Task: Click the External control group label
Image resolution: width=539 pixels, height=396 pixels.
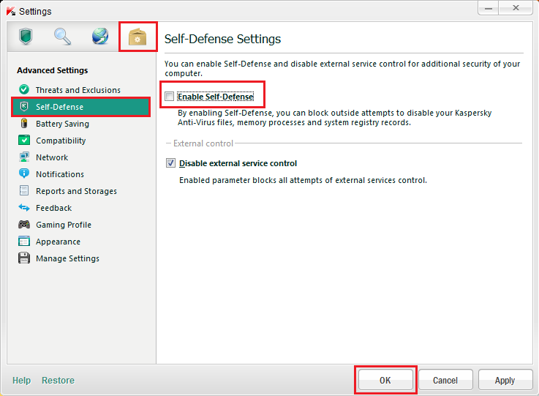Action: [203, 143]
